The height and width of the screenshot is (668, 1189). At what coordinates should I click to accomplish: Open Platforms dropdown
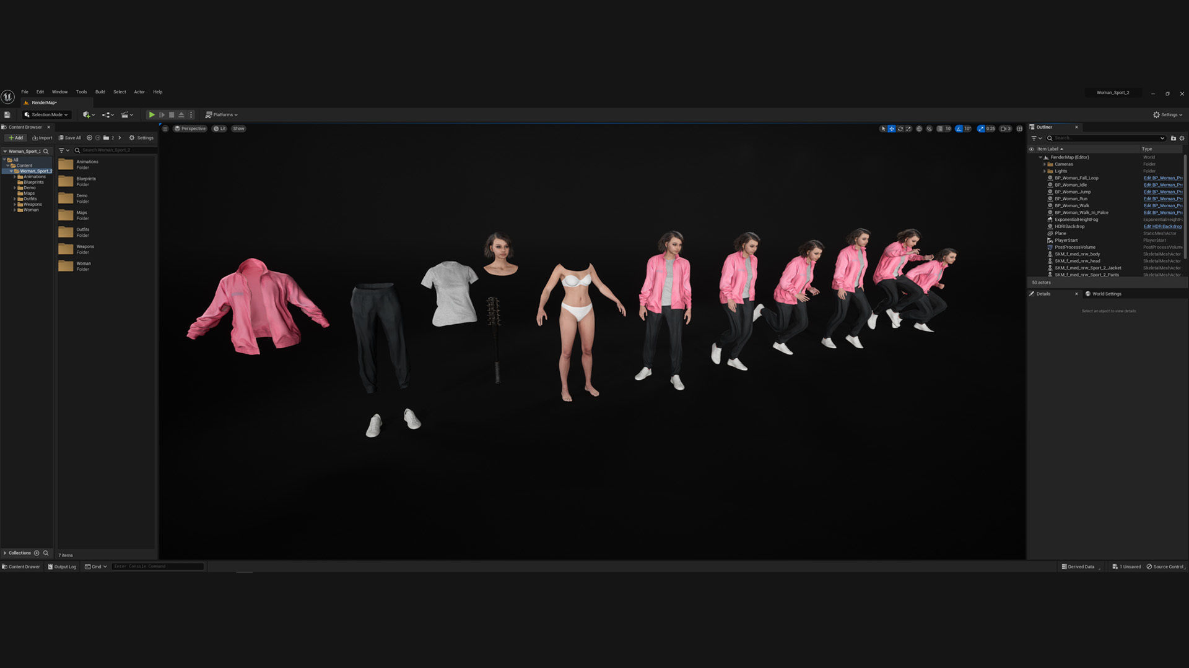tap(222, 114)
